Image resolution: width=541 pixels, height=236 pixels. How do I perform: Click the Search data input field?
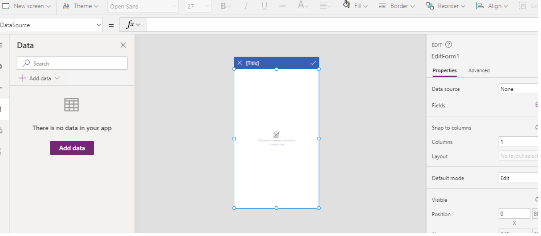(72, 64)
